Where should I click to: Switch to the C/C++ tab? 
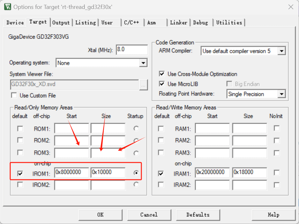[x=131, y=23]
